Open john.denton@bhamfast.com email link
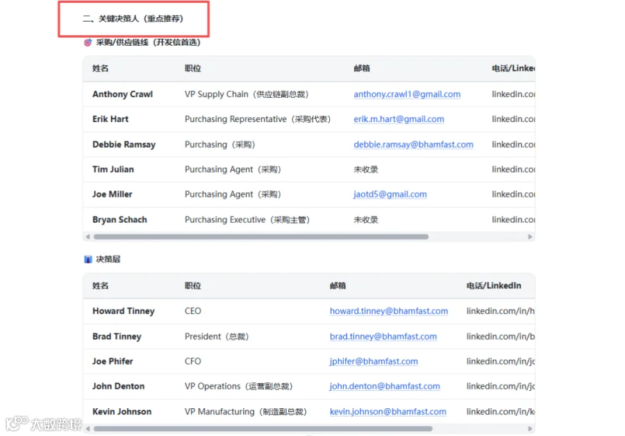 (x=385, y=386)
